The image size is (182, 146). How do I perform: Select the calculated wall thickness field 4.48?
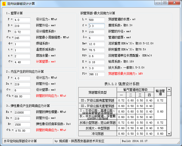pyautogui.click(x=22, y=62)
